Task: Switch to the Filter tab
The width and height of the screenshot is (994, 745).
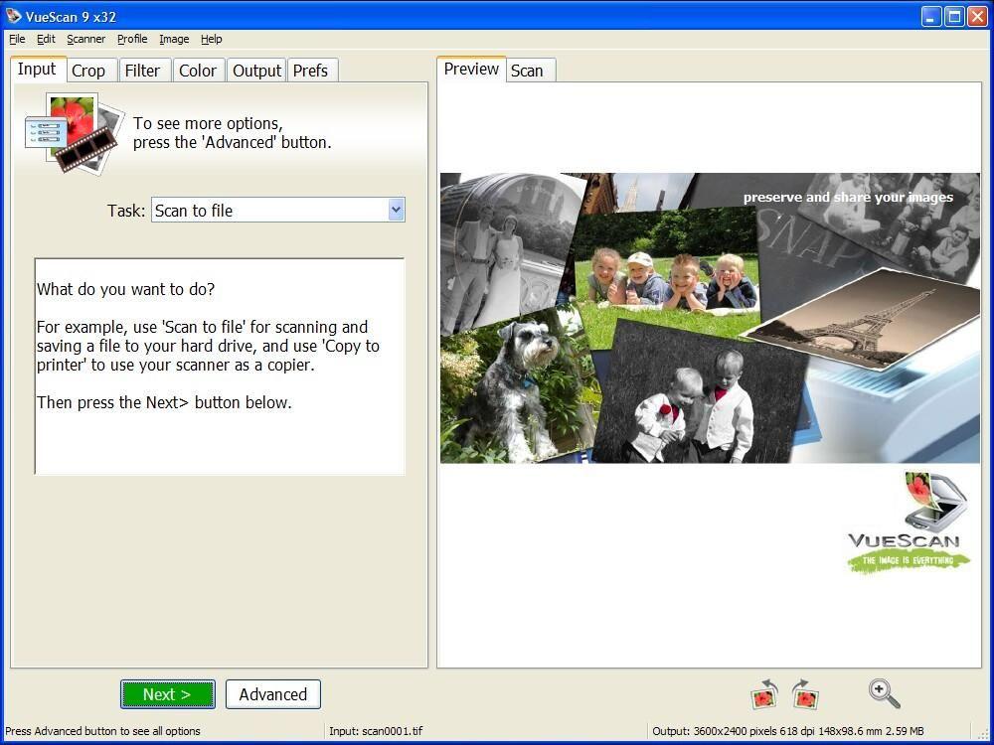Action: (x=142, y=71)
